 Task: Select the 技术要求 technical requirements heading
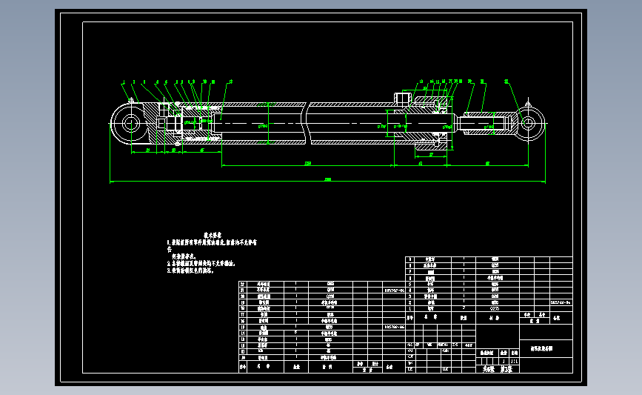[x=213, y=235]
